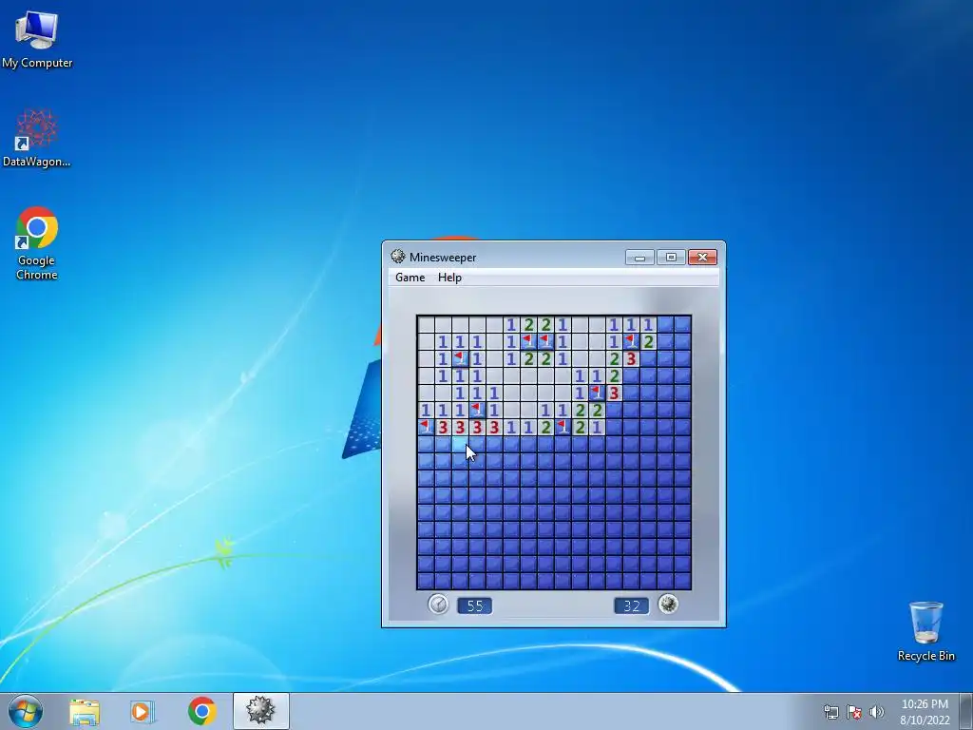Viewport: 973px width, 730px height.
Task: Click the empty revealed top-left corner cell
Action: (x=426, y=324)
